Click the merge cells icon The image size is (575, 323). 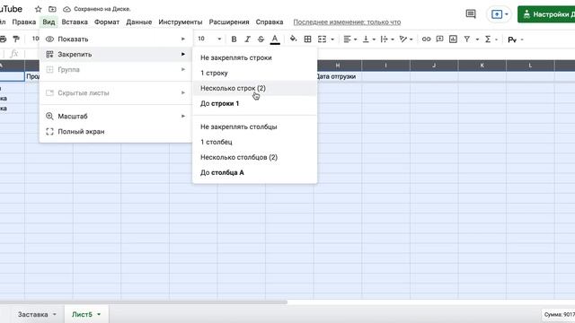coord(322,39)
